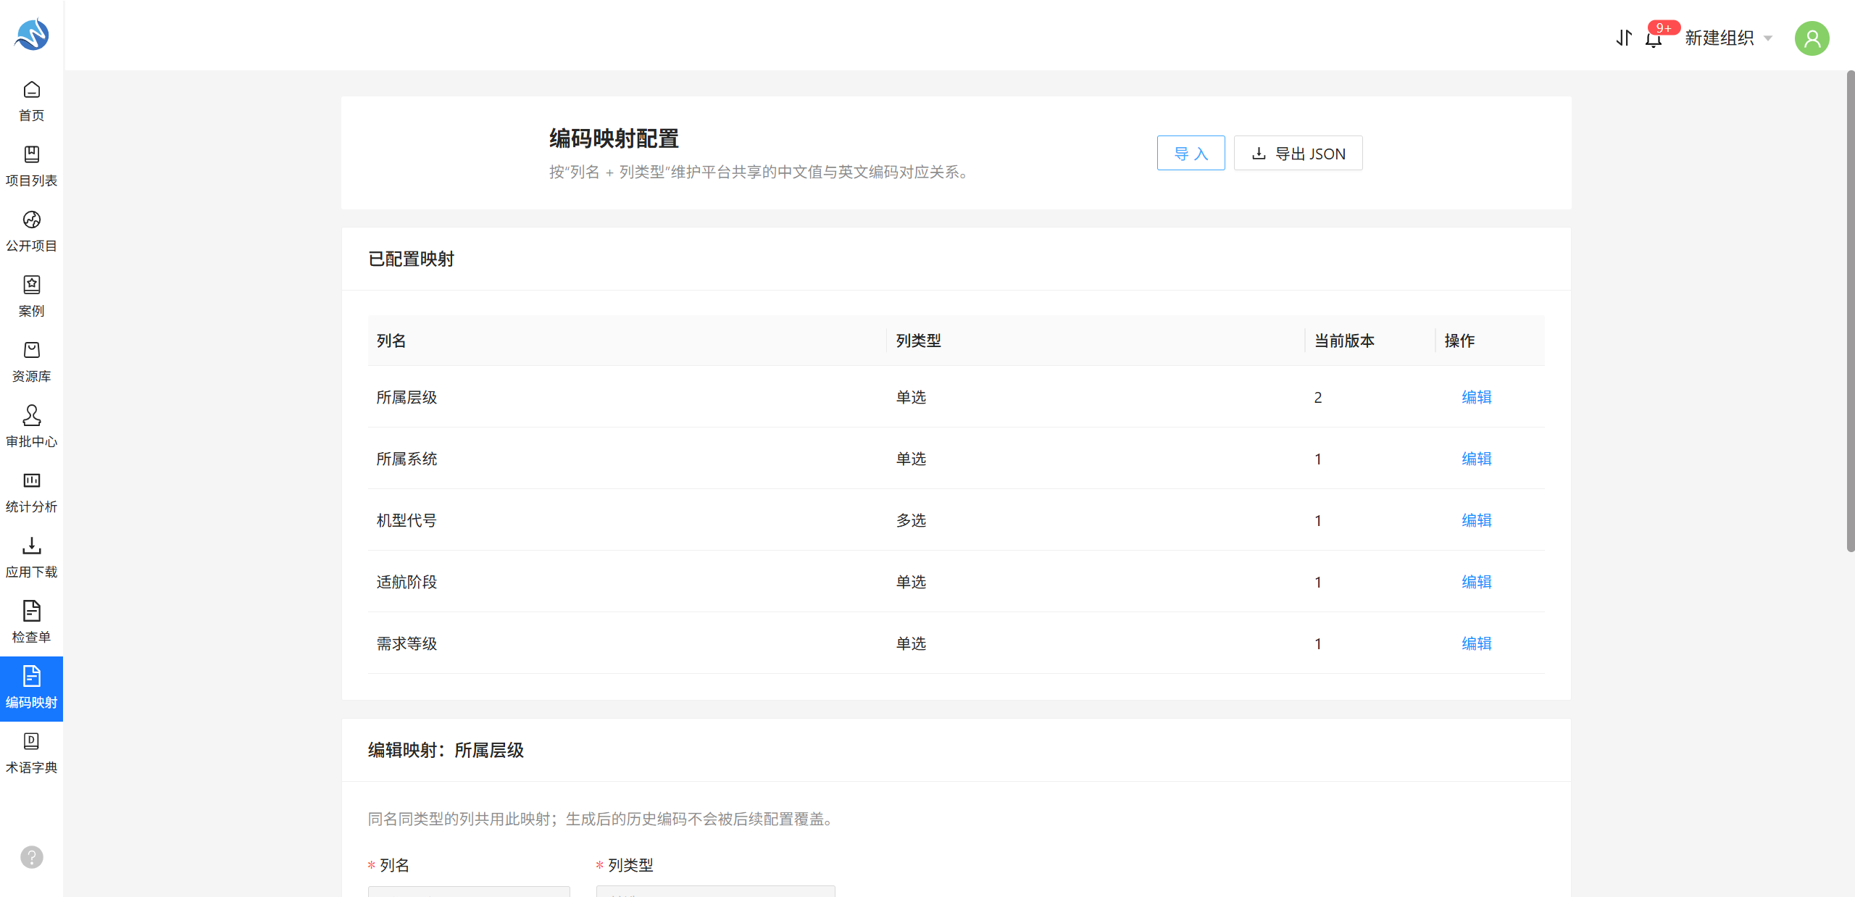Click the sort arrows icon in header
The image size is (1855, 897).
point(1624,38)
